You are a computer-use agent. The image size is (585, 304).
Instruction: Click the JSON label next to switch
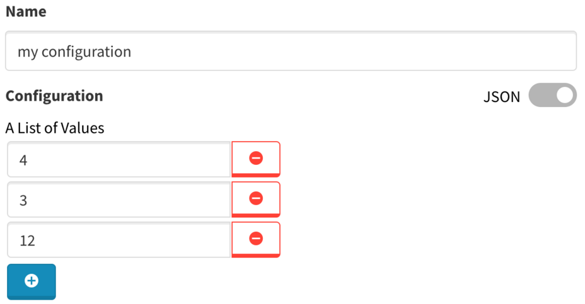[502, 97]
